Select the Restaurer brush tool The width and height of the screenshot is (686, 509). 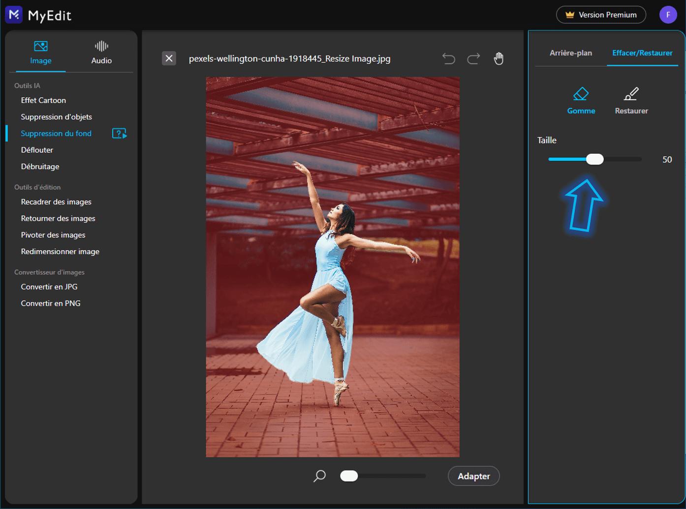(x=631, y=101)
